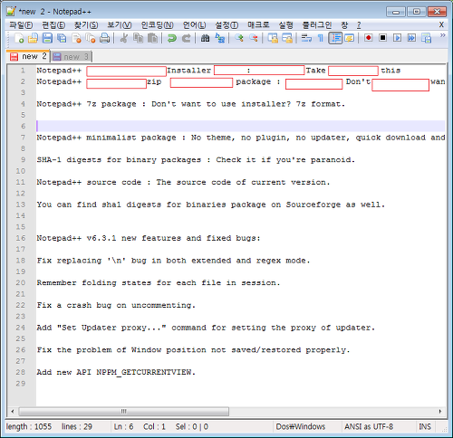Expand toolbar overflow chevron
453x438 pixels.
pyautogui.click(x=442, y=35)
